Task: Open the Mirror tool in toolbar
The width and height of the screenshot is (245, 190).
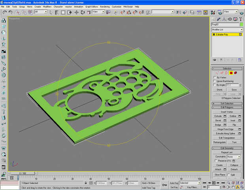Action: point(179,12)
